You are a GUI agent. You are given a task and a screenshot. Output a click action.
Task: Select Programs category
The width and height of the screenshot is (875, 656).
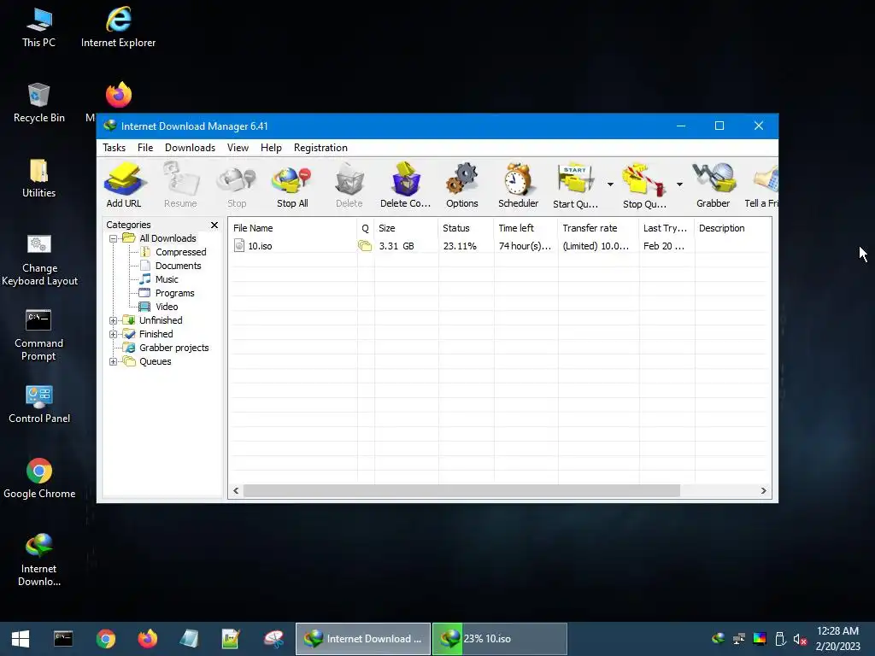tap(174, 294)
